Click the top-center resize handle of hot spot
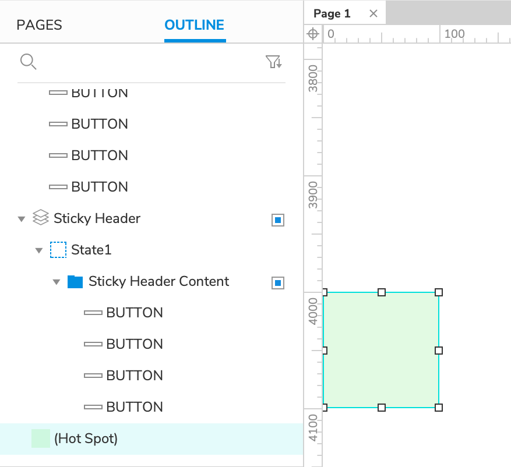The width and height of the screenshot is (511, 467). pos(382,292)
